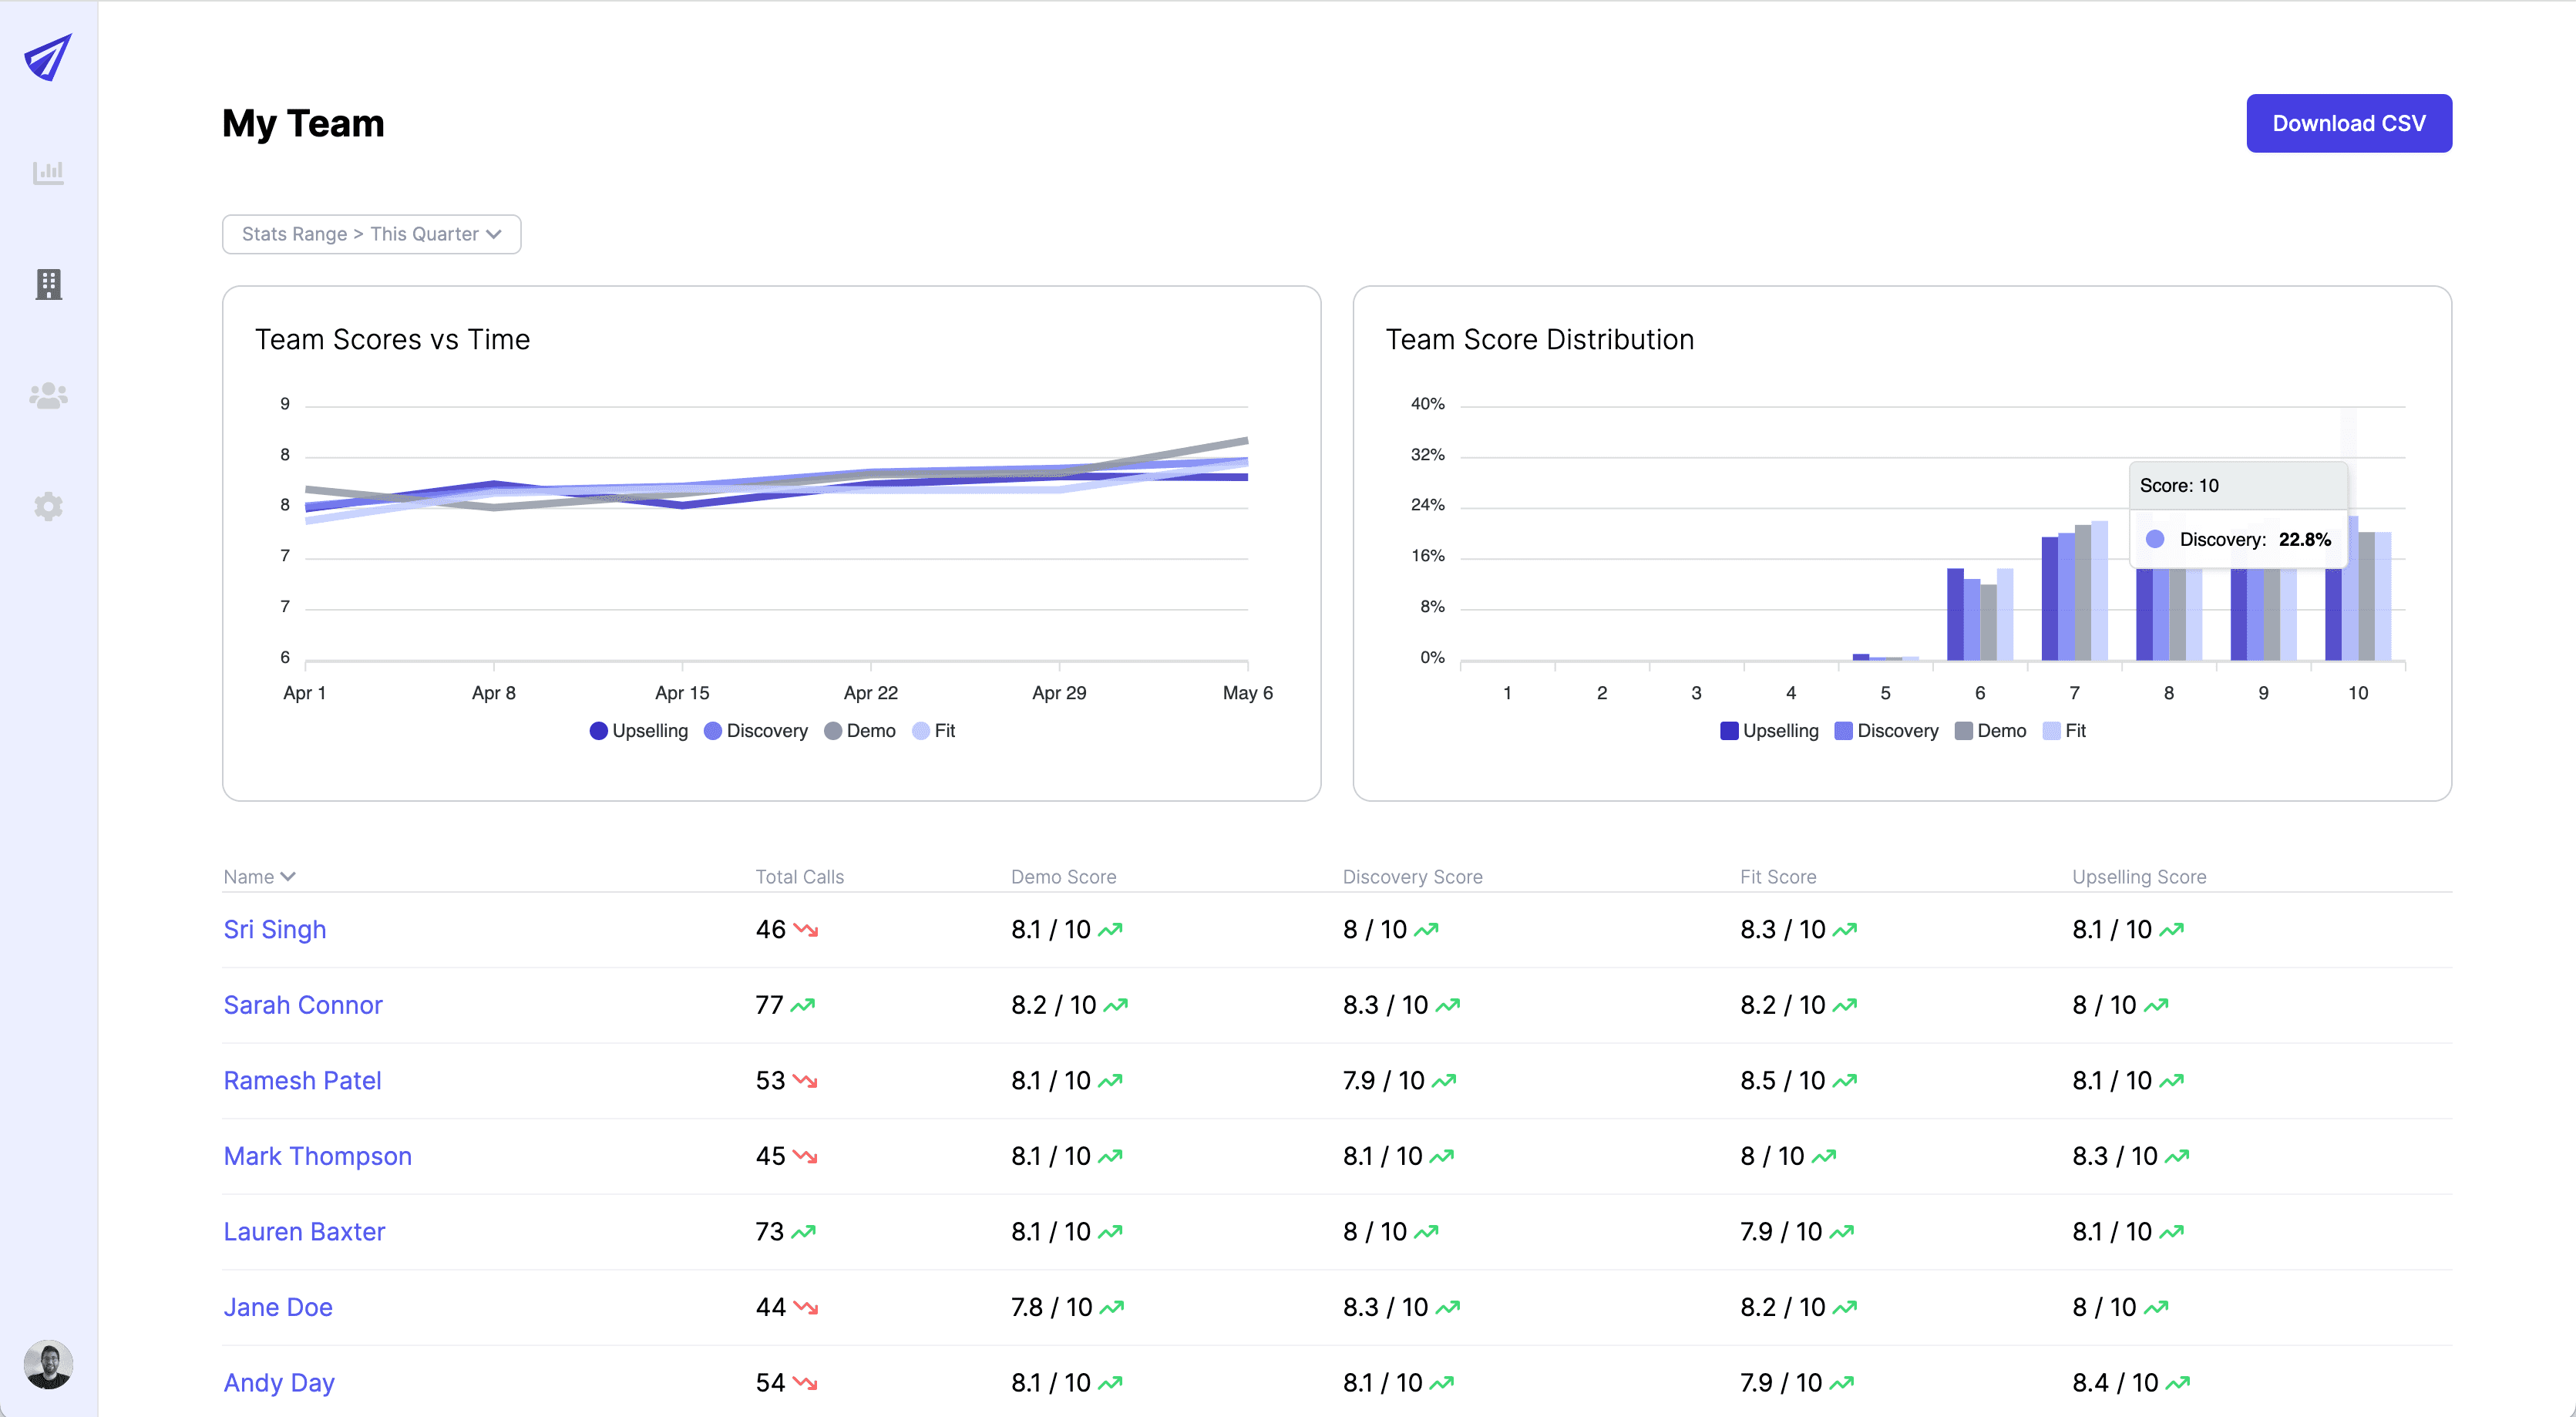The height and width of the screenshot is (1417, 2576).
Task: Click Sri Singh's downward calls trend icon
Action: (806, 930)
